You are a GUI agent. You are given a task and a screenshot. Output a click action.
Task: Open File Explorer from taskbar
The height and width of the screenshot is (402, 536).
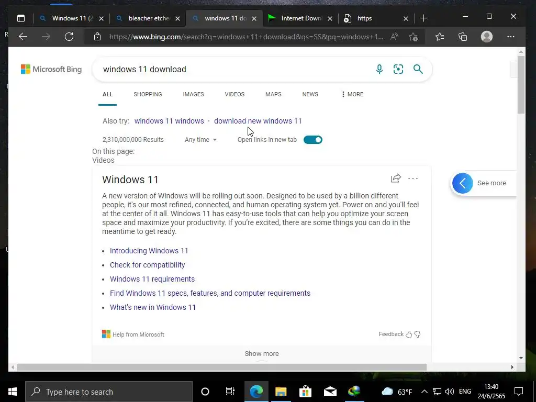pos(281,392)
